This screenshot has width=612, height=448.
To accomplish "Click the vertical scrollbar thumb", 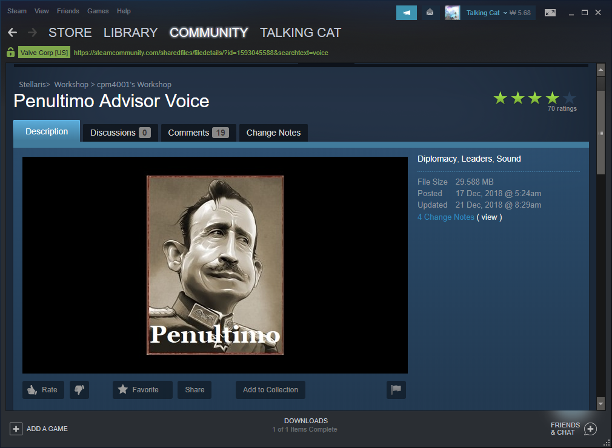I will (x=600, y=133).
